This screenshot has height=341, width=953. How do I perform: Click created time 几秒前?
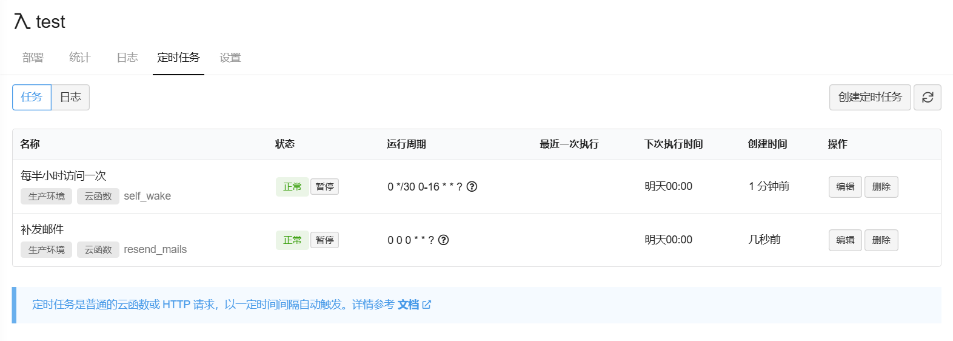764,240
